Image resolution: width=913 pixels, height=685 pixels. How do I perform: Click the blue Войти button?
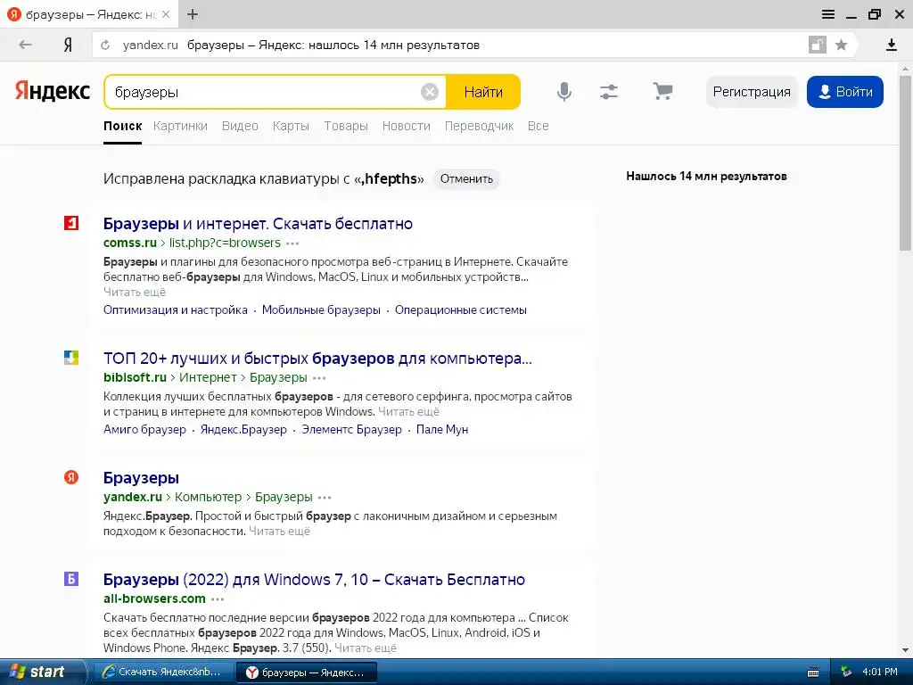[845, 92]
